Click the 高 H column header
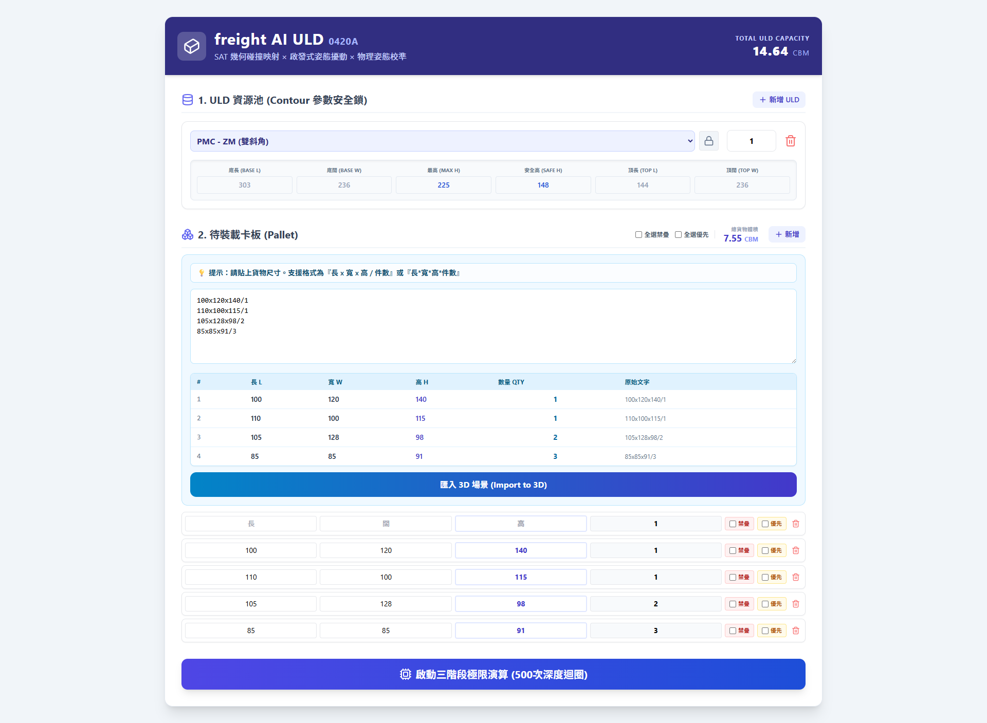987x723 pixels. tap(422, 382)
